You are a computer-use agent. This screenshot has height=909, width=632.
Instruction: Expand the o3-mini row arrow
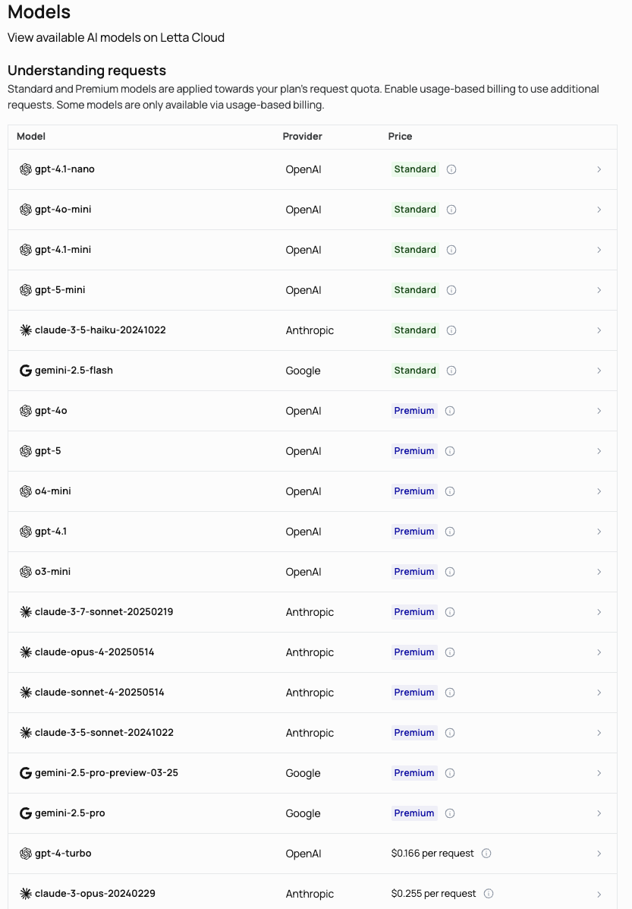599,572
